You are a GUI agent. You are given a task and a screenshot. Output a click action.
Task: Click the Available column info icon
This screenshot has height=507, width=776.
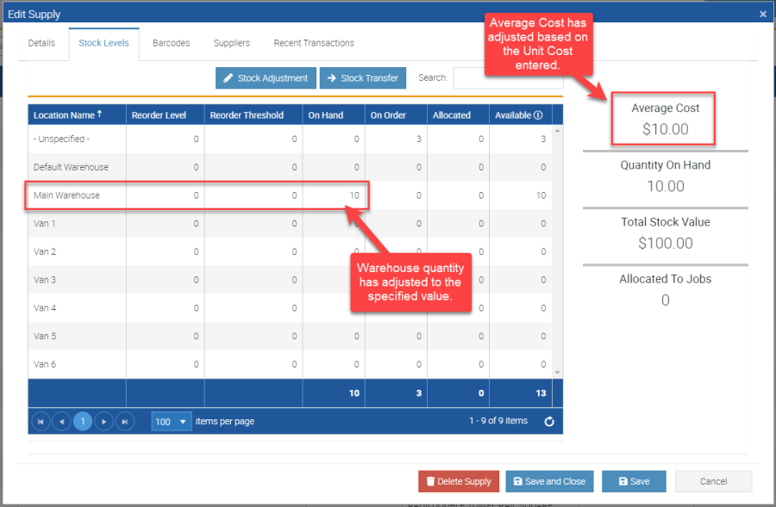coord(538,115)
